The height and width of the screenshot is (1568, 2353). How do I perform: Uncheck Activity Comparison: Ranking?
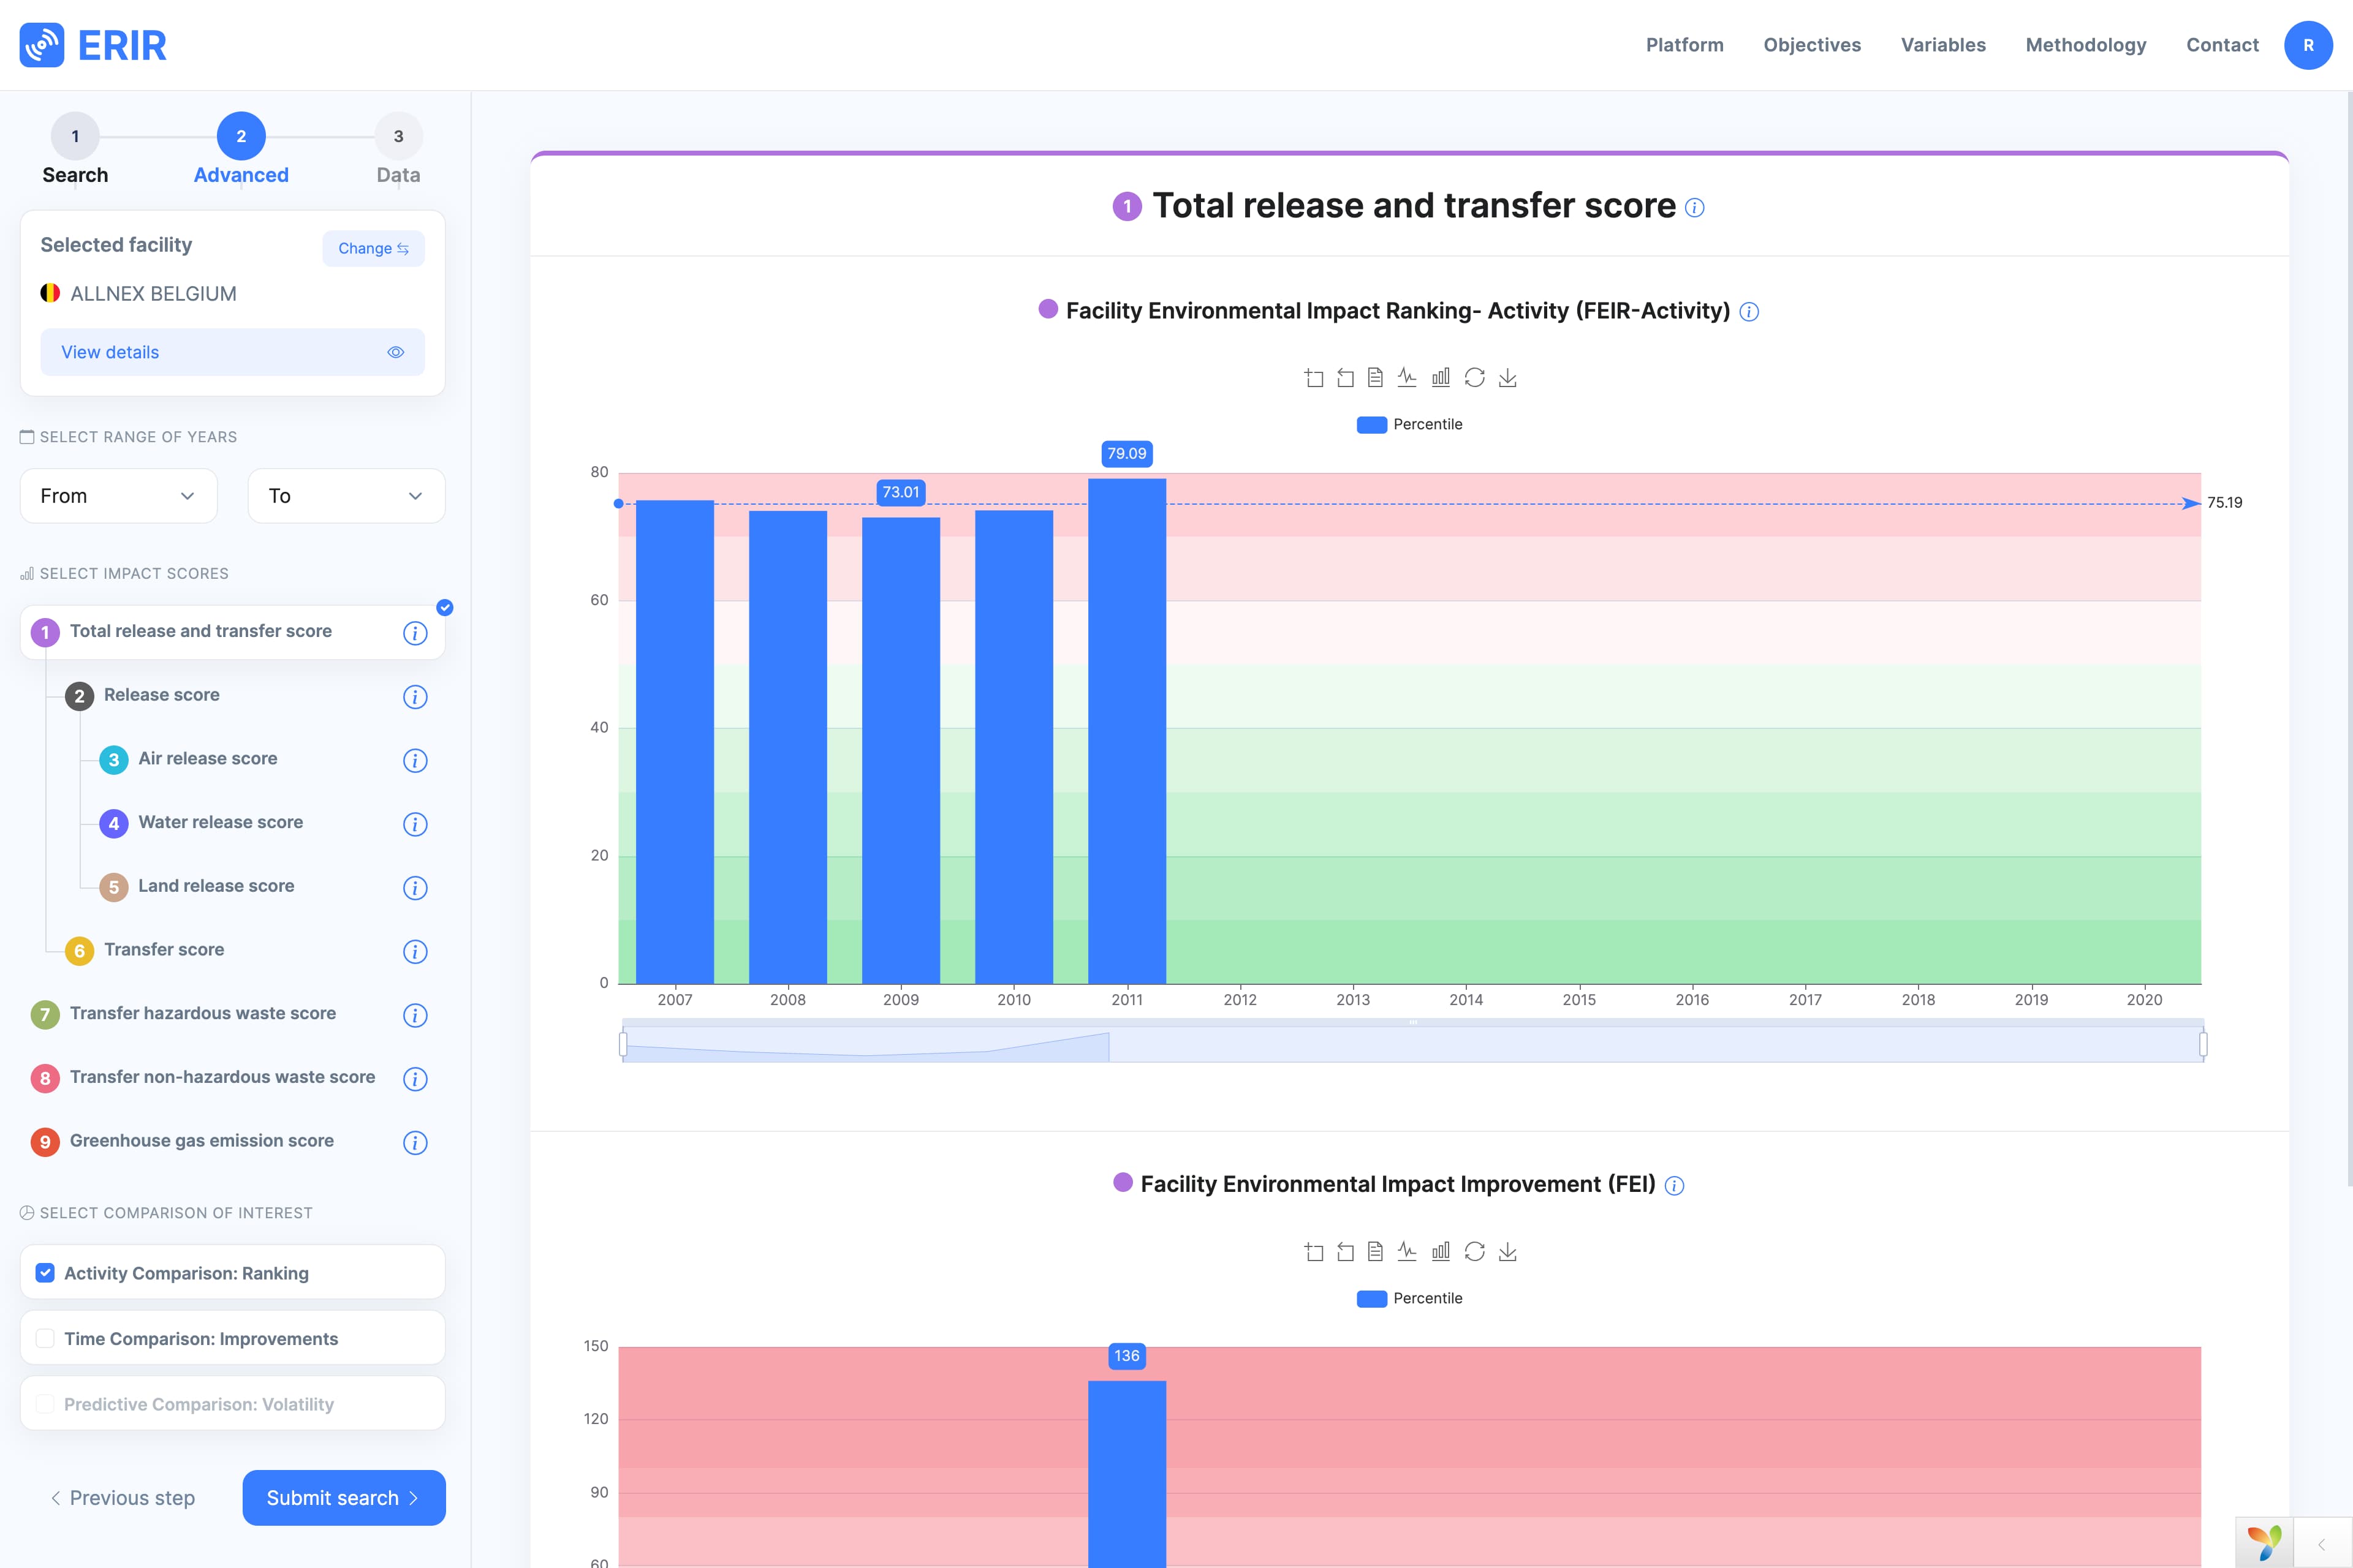click(x=45, y=1273)
